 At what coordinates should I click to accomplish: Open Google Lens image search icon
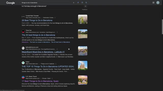(82, 3)
